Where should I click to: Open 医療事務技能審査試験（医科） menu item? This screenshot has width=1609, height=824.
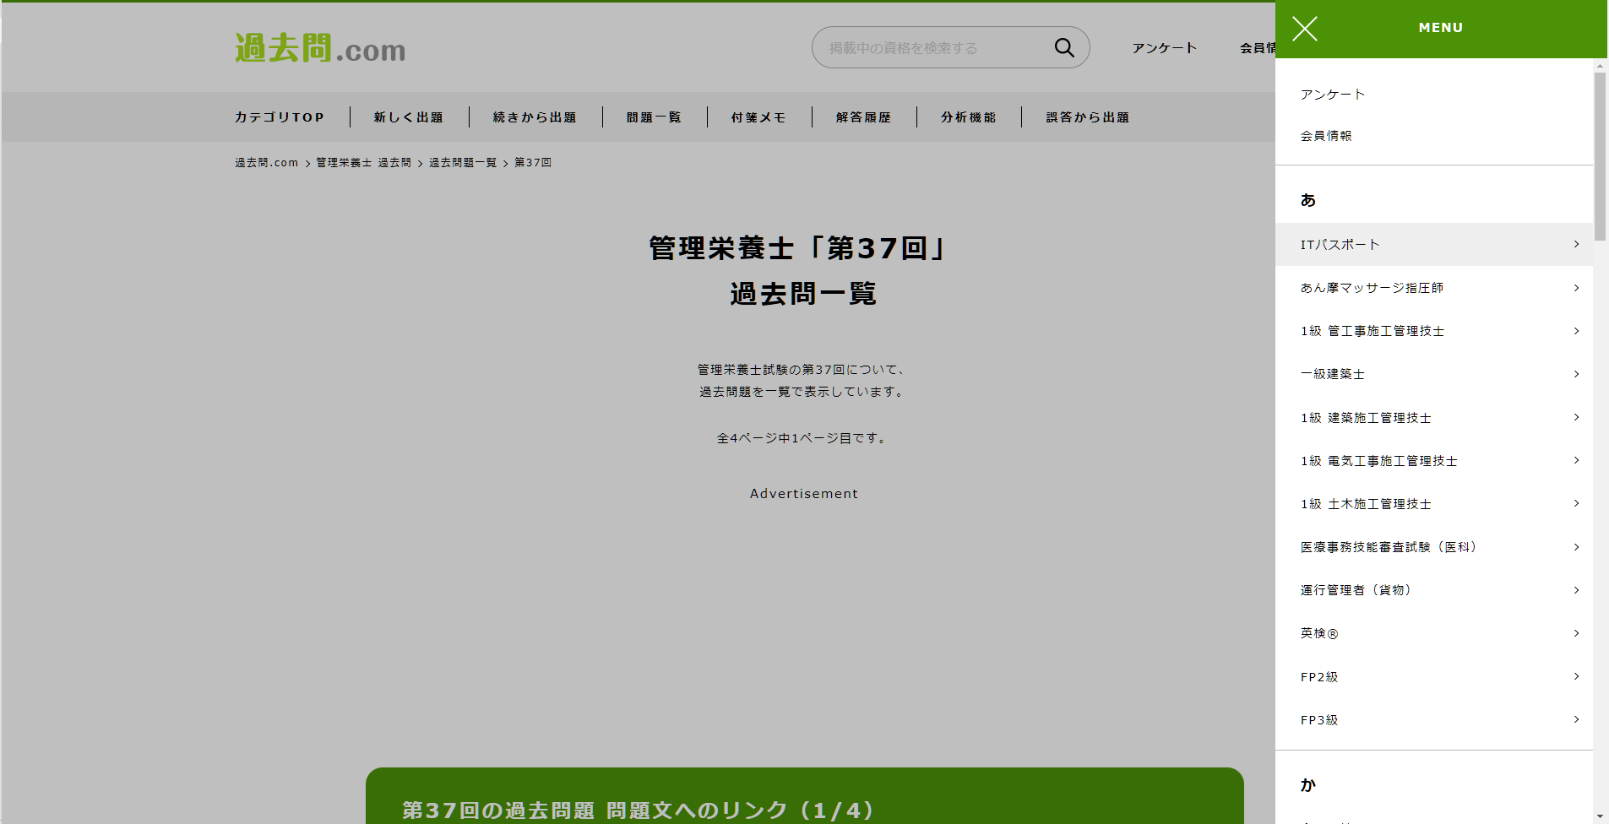(1389, 547)
